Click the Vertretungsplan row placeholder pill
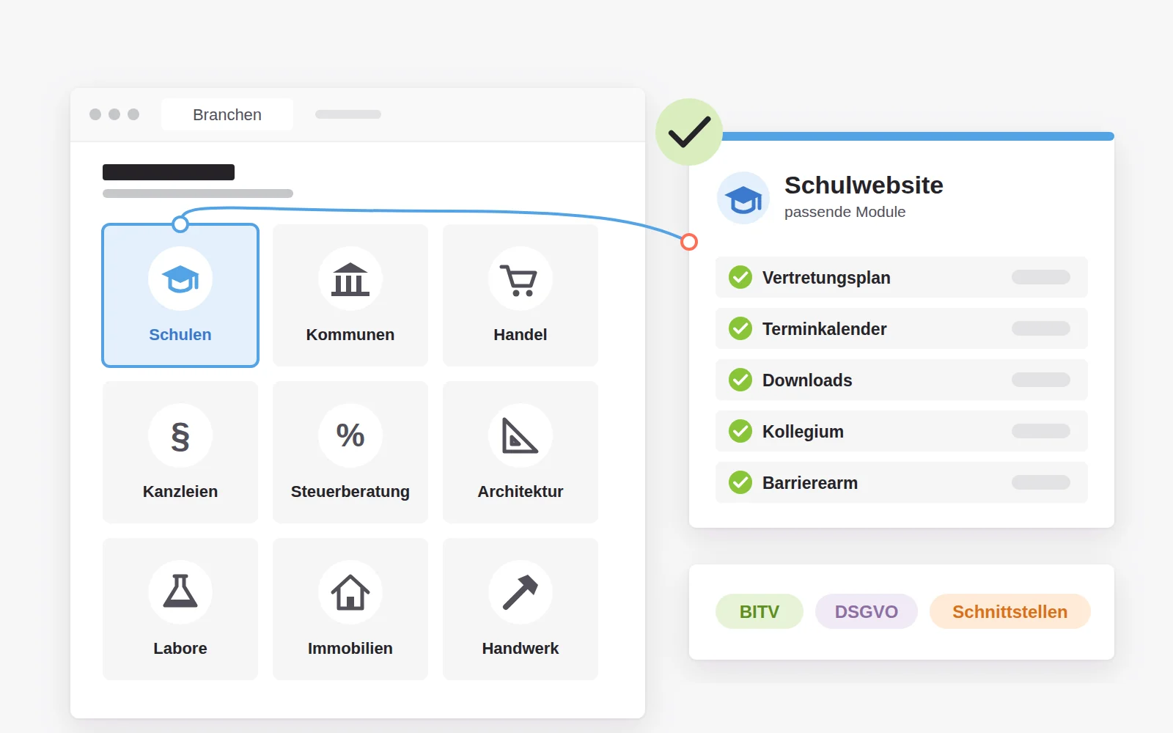The height and width of the screenshot is (733, 1173). [x=1041, y=277]
